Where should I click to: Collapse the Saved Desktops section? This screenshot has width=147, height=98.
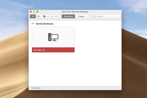point(33,23)
